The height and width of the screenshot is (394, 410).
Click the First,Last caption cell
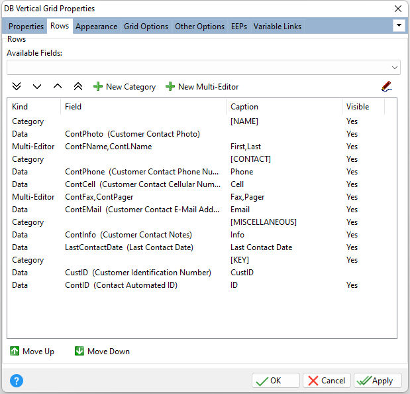[x=246, y=147]
